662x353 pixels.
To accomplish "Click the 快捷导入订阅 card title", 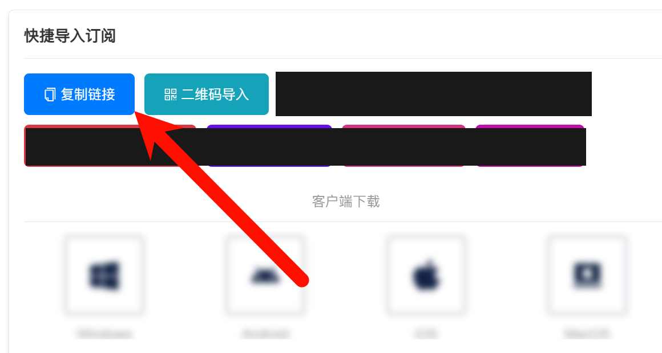I will coord(70,36).
